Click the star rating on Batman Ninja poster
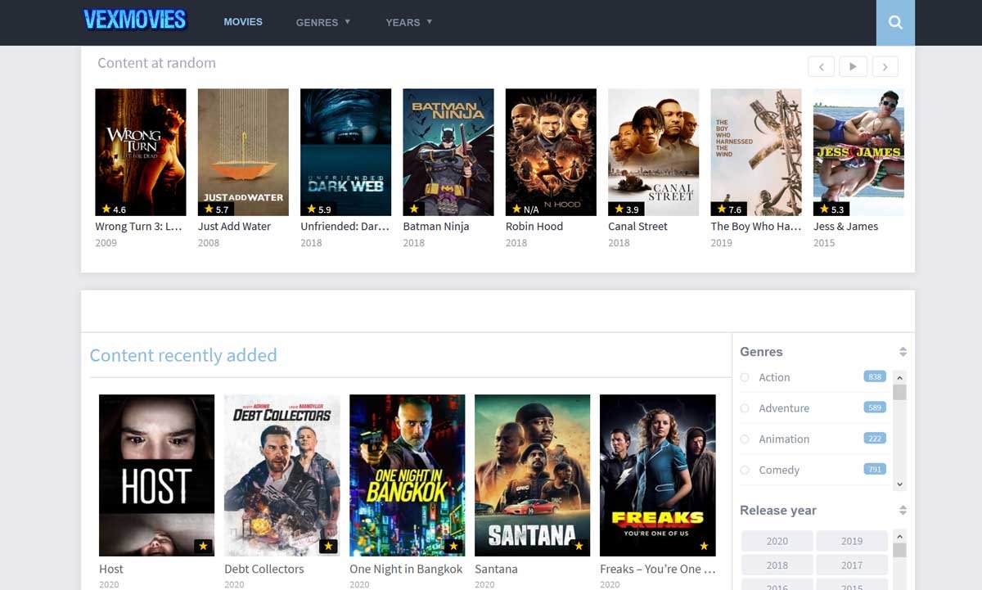The image size is (982, 590). click(414, 209)
